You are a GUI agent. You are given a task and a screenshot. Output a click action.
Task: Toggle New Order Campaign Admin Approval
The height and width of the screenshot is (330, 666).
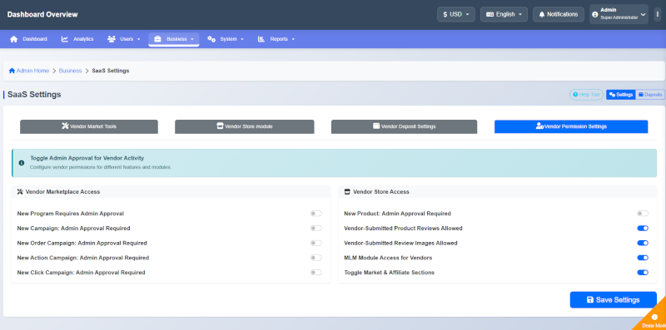click(316, 243)
